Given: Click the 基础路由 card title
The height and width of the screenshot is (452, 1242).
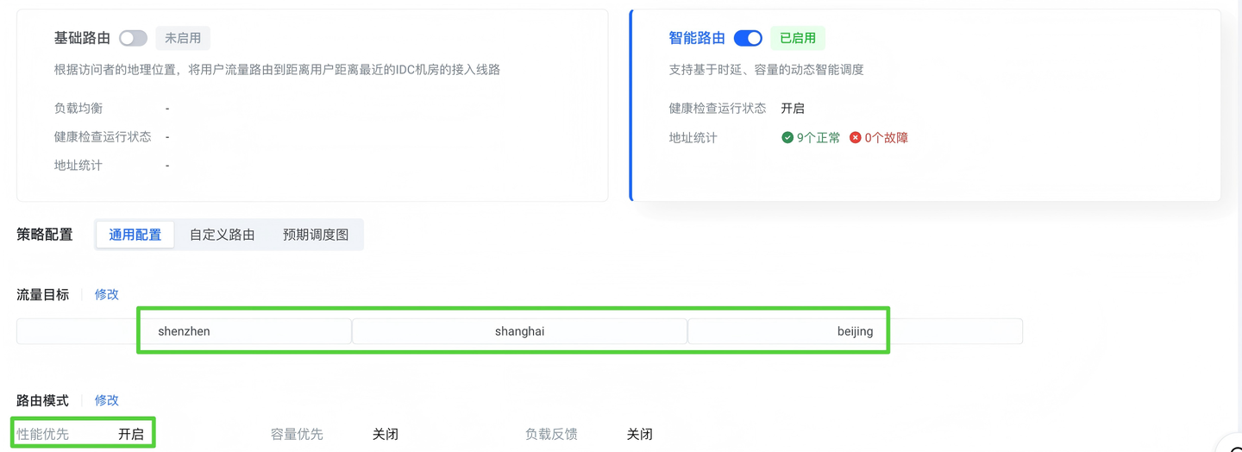Looking at the screenshot, I should tap(82, 38).
